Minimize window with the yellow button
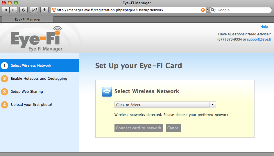The height and width of the screenshot is (156, 274). [10, 3]
